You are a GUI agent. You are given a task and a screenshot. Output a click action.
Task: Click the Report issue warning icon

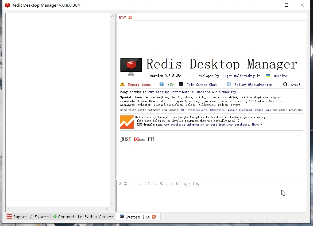click(x=122, y=84)
